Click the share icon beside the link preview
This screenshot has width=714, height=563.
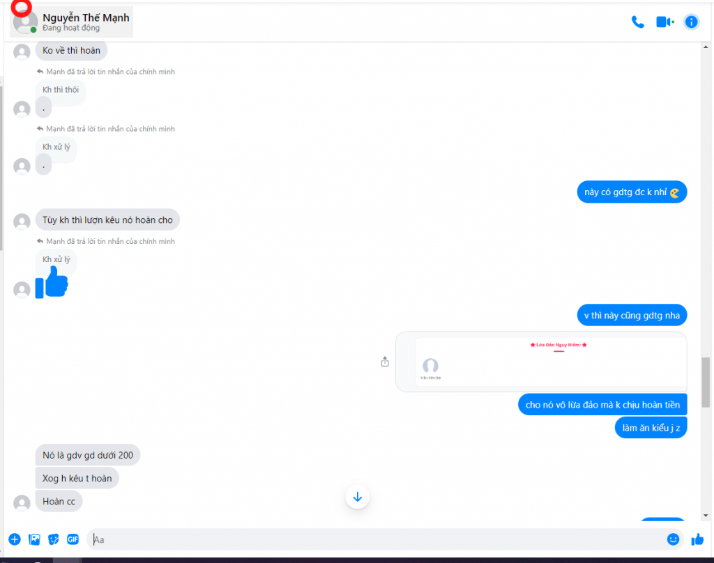point(385,362)
